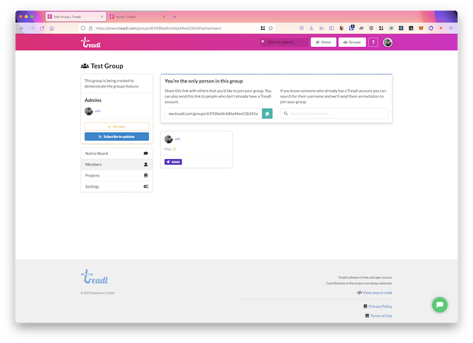Open the QR grid icon in address bar
The width and height of the screenshot is (473, 343).
(x=263, y=28)
